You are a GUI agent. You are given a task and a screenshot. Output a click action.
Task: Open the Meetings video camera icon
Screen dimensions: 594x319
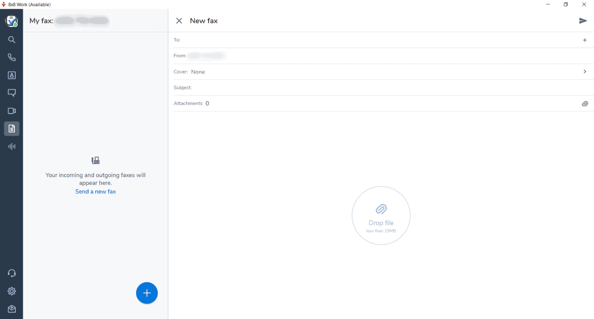(x=12, y=111)
